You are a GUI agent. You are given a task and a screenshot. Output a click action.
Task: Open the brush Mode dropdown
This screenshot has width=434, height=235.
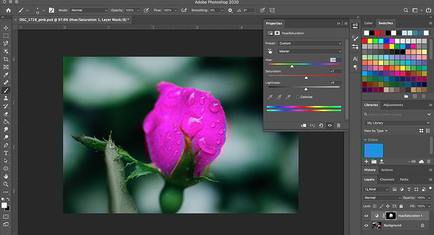[89, 10]
